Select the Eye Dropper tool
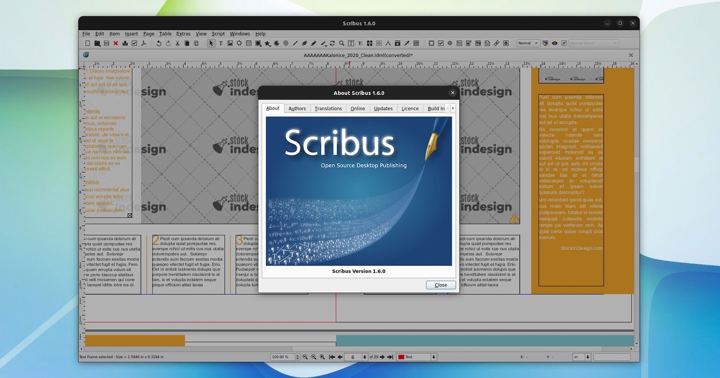720x378 pixels. [x=406, y=43]
